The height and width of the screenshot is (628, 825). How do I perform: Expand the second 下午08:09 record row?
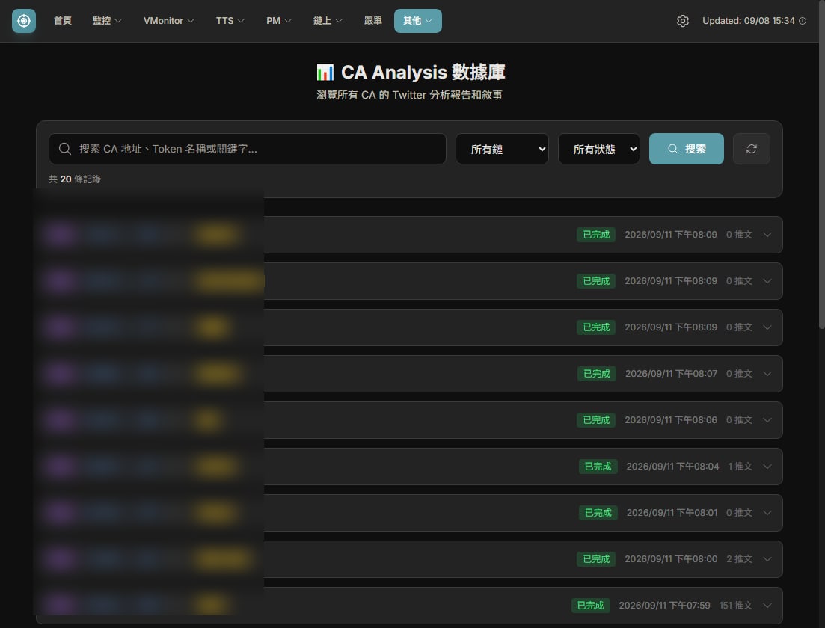pos(409,281)
